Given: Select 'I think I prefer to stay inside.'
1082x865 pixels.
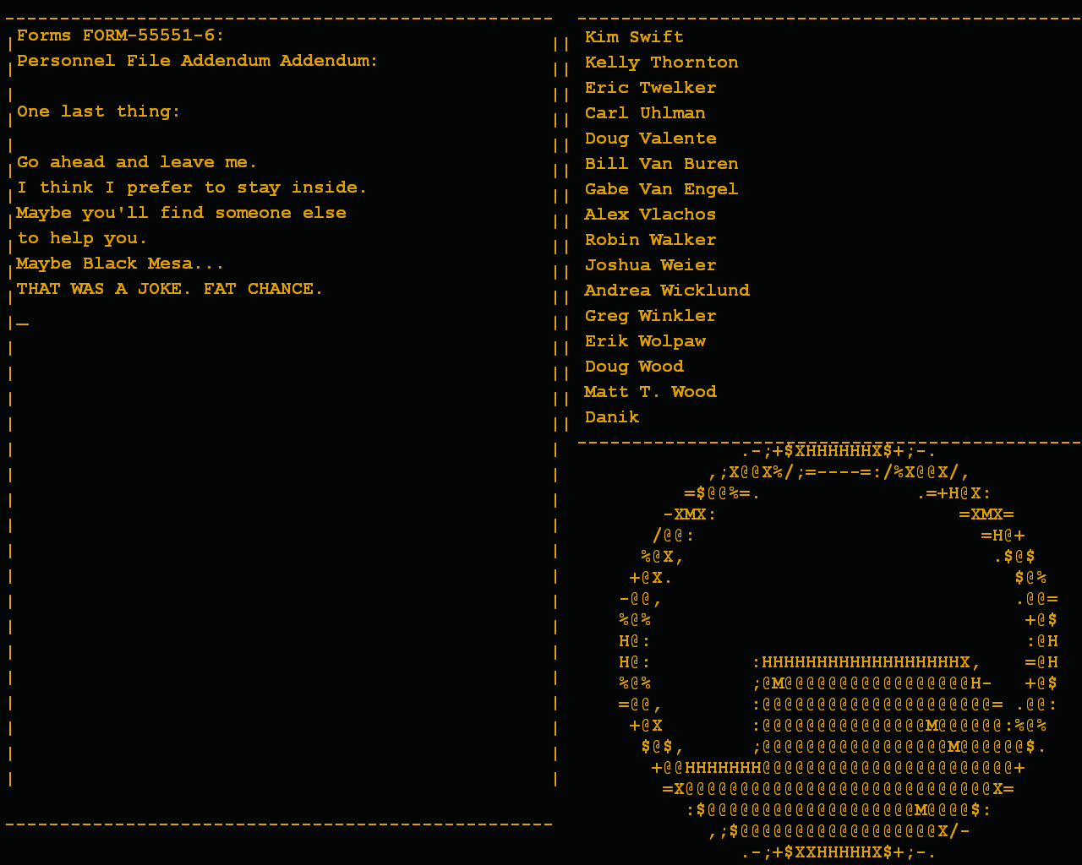Looking at the screenshot, I should point(192,188).
